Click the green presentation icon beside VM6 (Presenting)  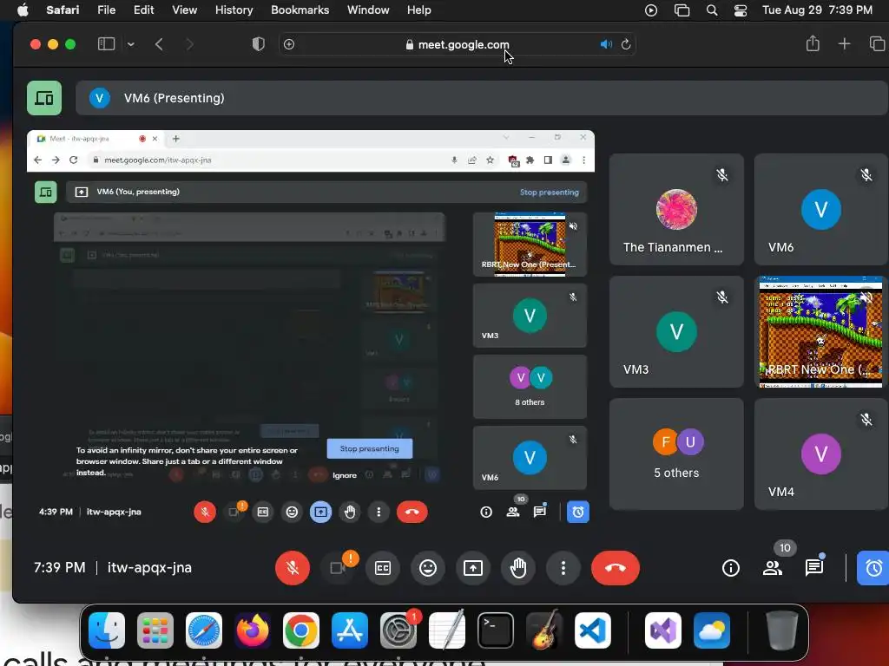[44, 98]
